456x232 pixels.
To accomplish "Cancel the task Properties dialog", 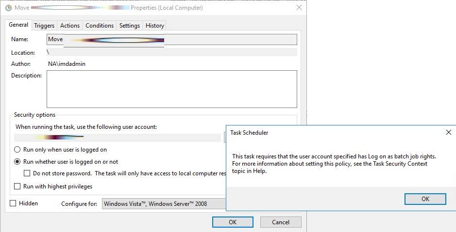I will (281, 222).
